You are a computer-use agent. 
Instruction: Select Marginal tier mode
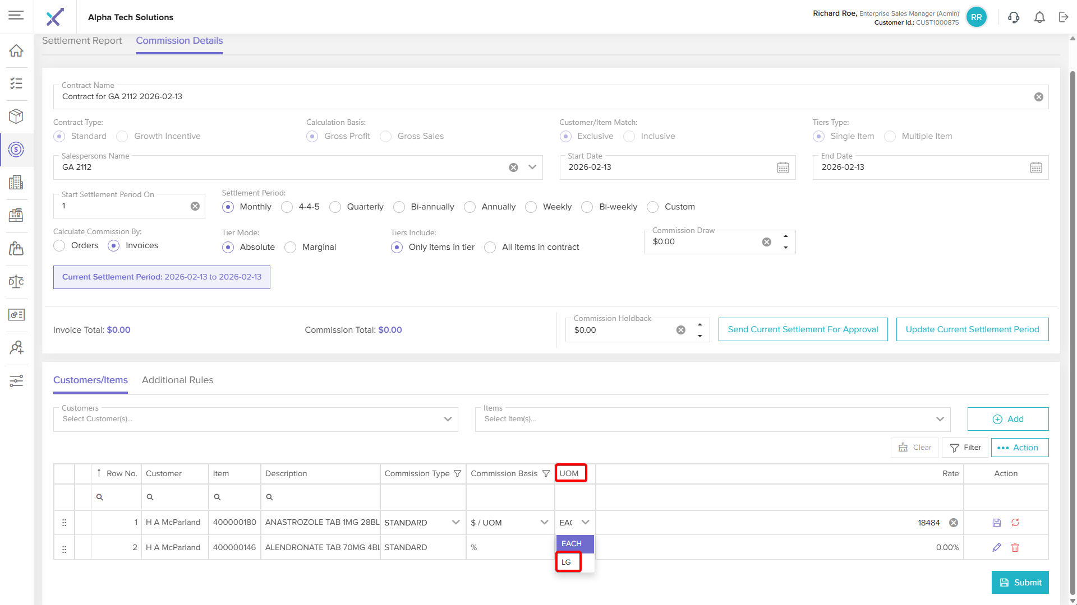click(x=291, y=248)
